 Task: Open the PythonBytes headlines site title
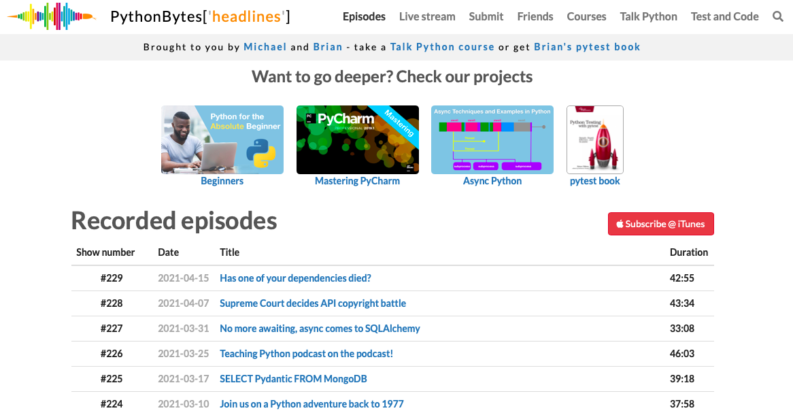tap(200, 17)
